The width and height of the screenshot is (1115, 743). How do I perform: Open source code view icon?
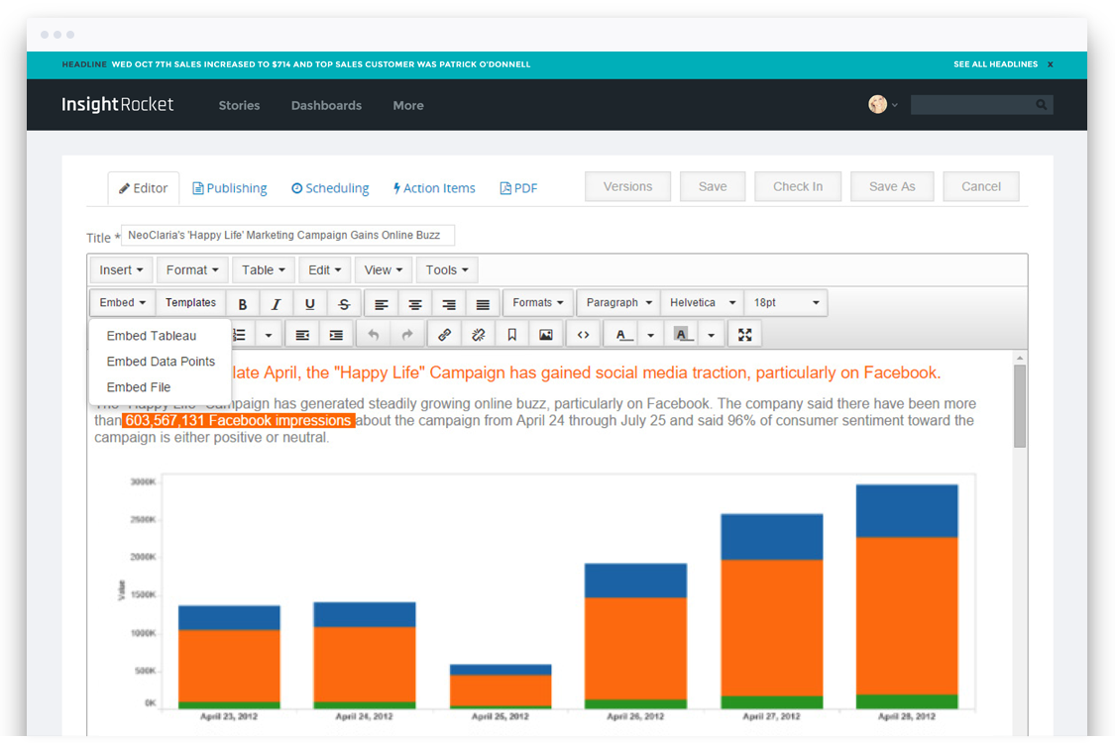click(x=583, y=334)
